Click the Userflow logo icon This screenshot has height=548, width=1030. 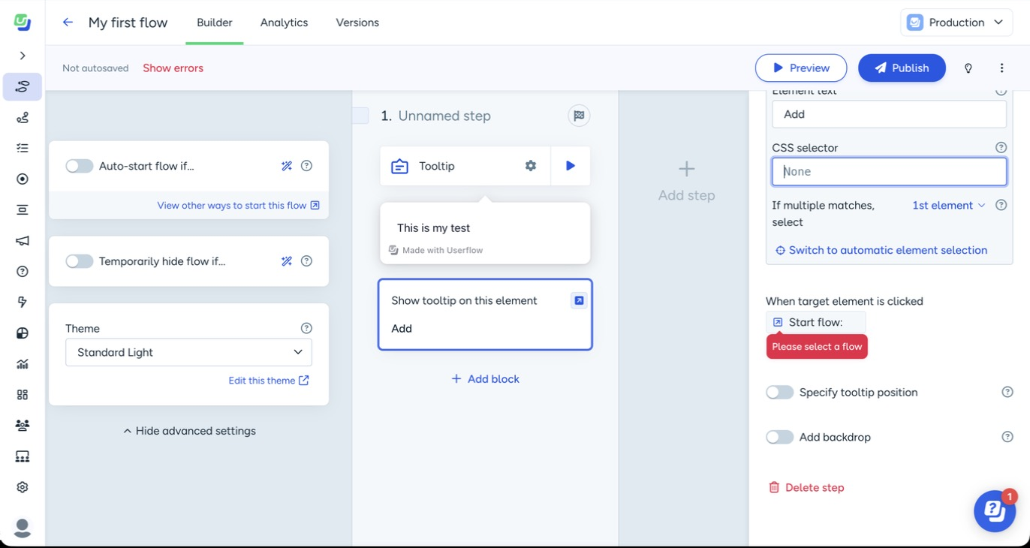(23, 23)
